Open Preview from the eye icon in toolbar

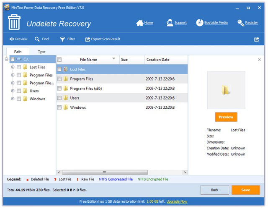pyautogui.click(x=12, y=39)
